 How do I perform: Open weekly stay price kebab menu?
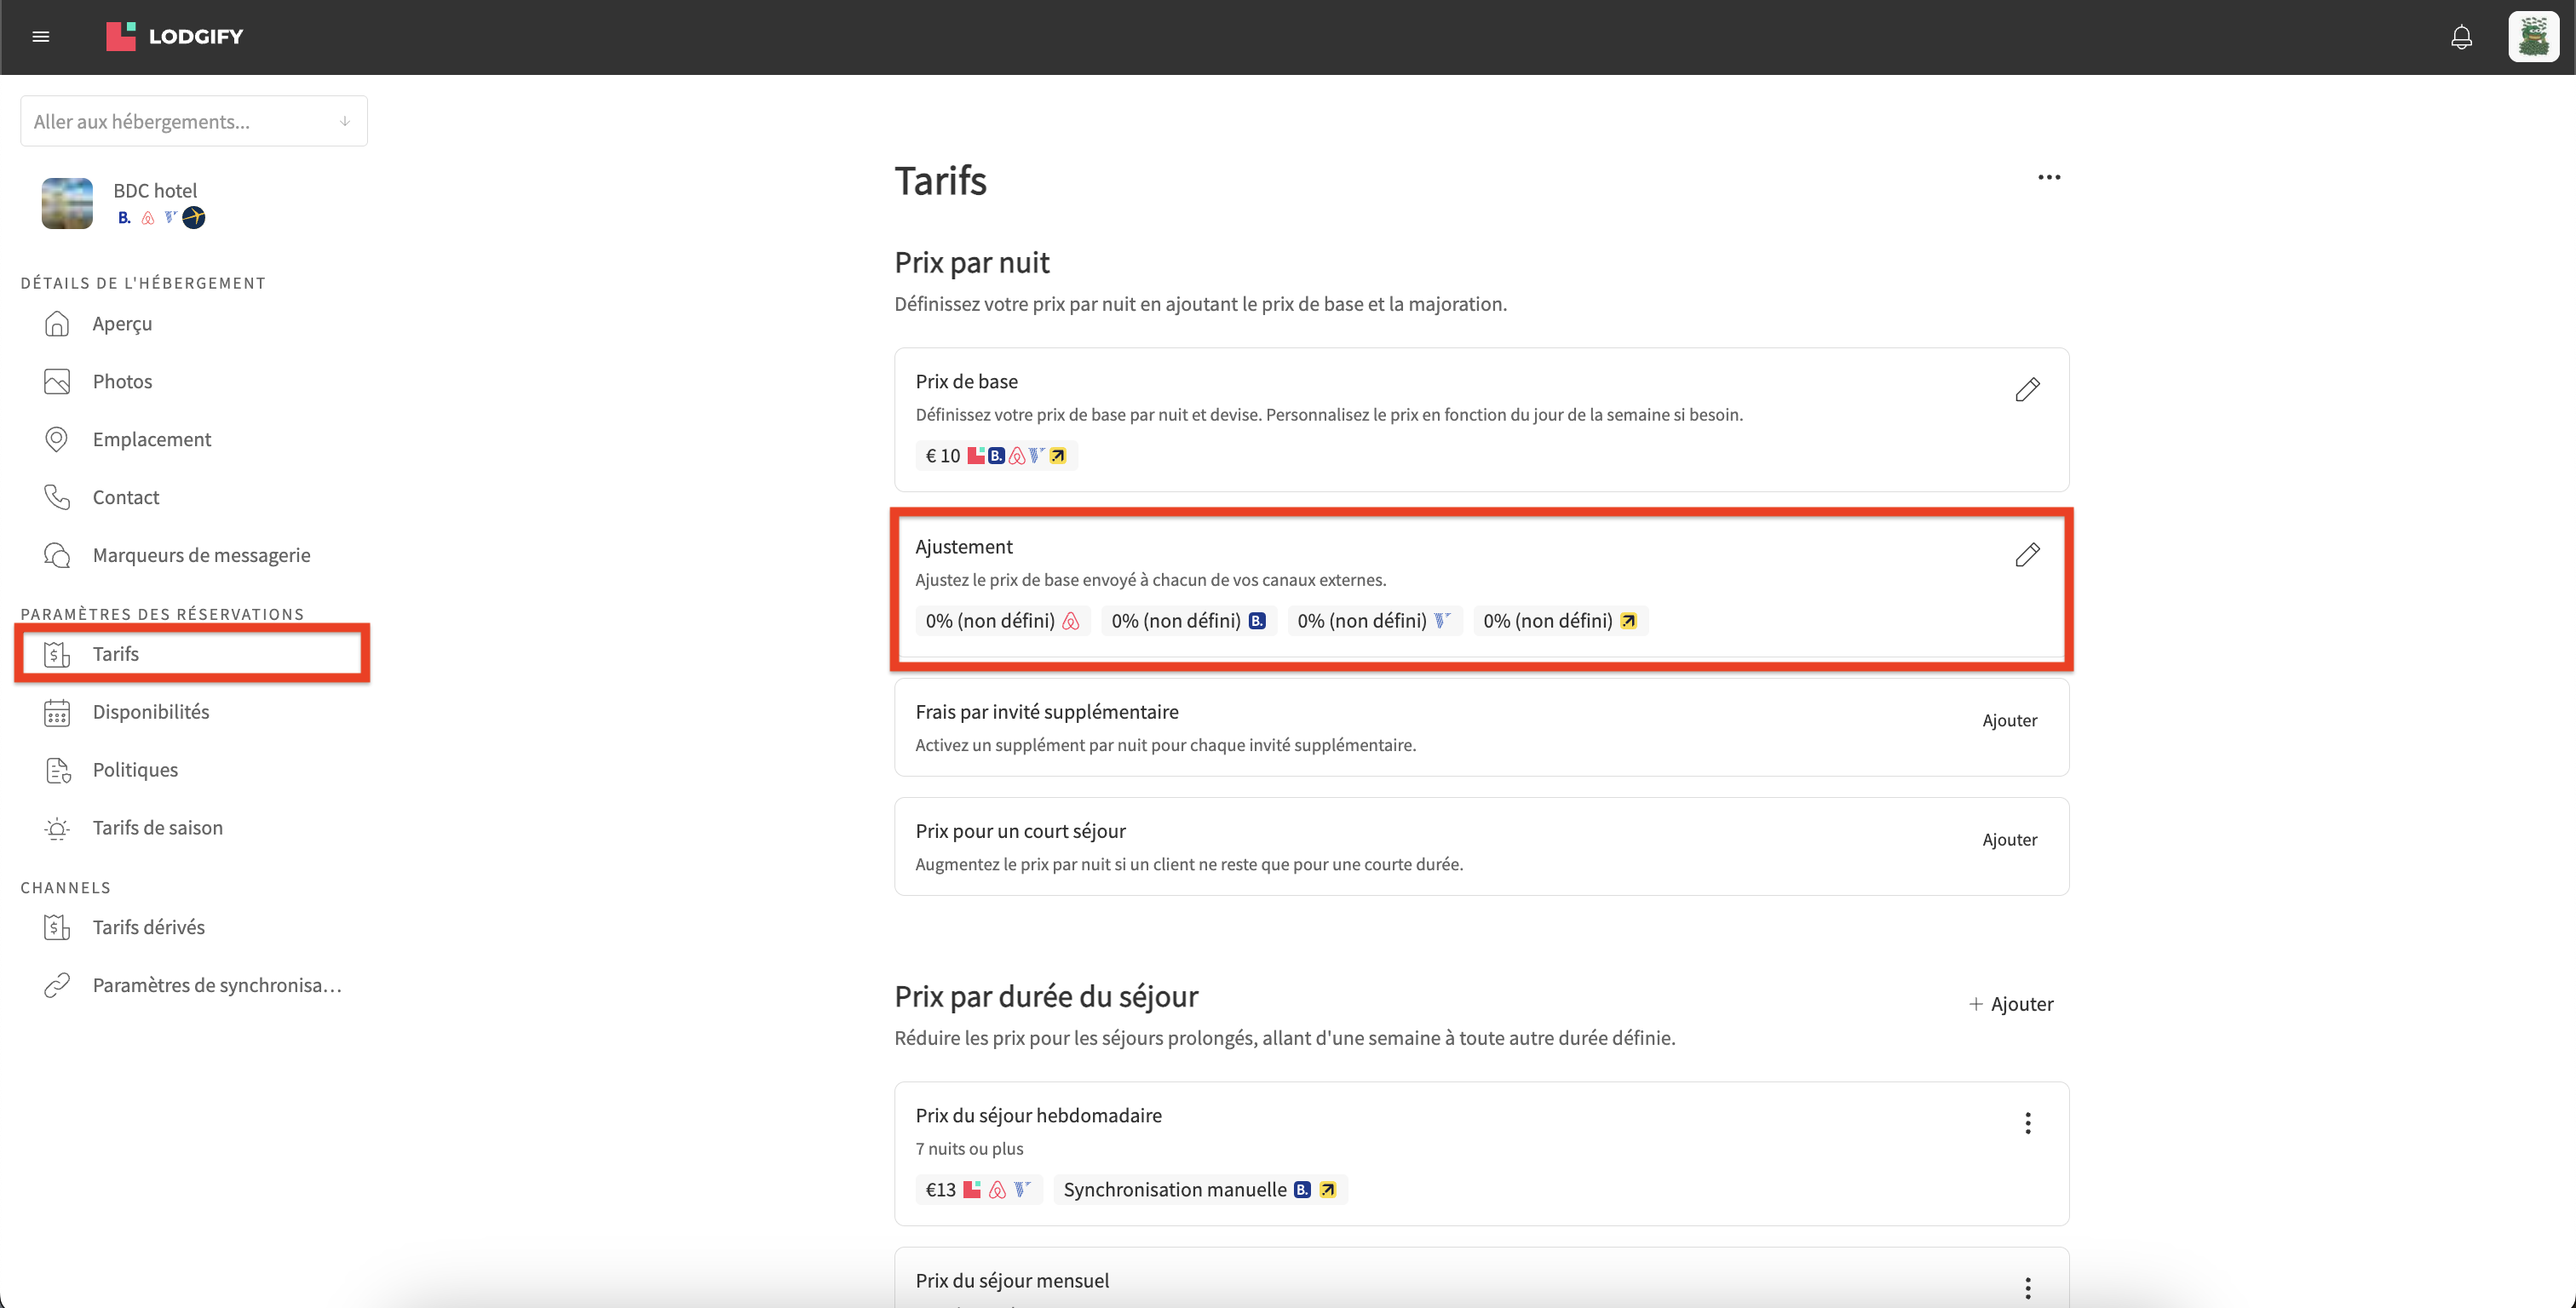[2027, 1123]
